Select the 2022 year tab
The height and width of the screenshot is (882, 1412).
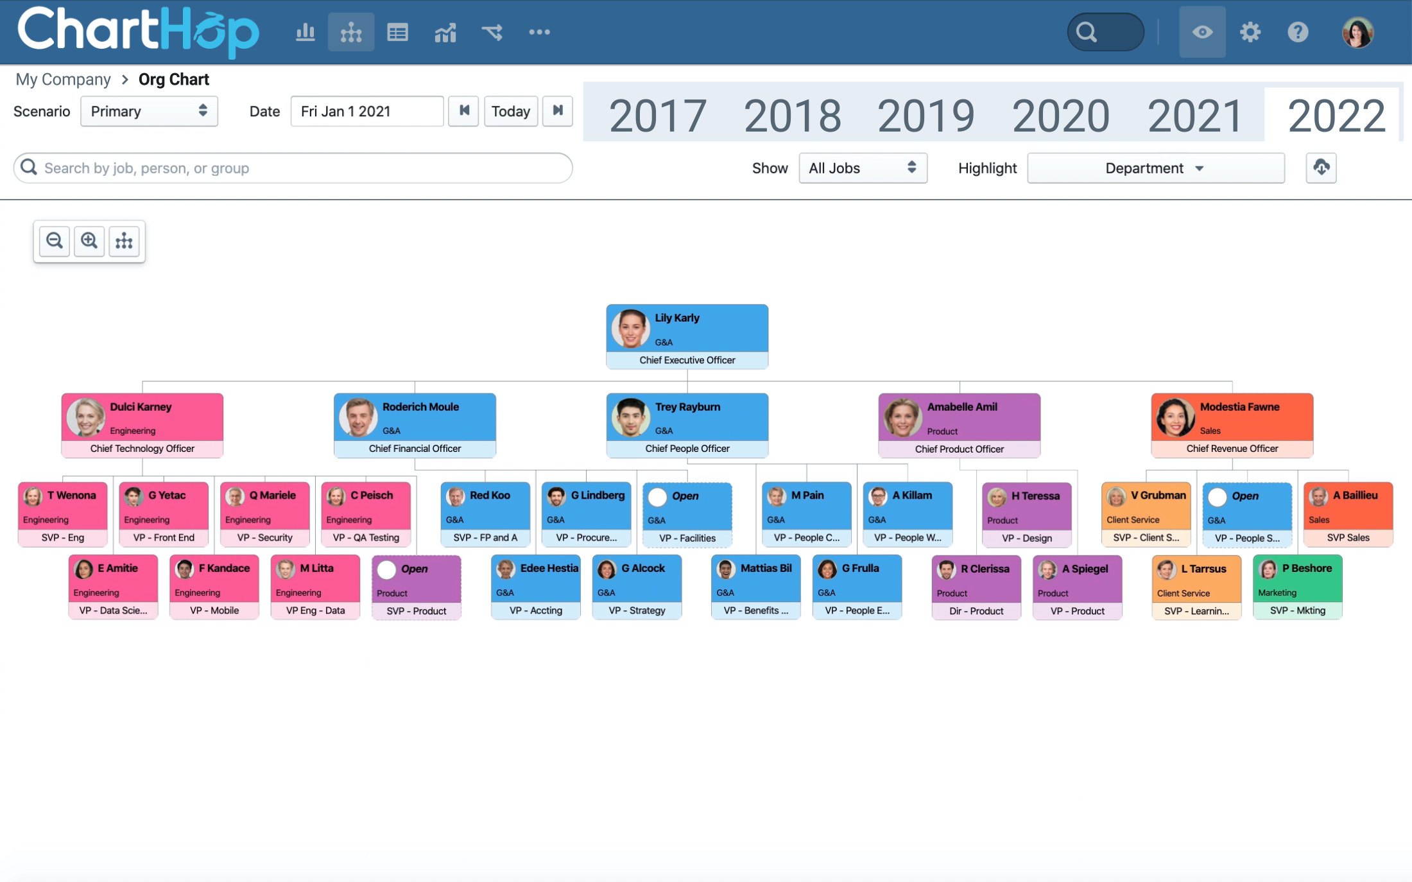tap(1336, 116)
